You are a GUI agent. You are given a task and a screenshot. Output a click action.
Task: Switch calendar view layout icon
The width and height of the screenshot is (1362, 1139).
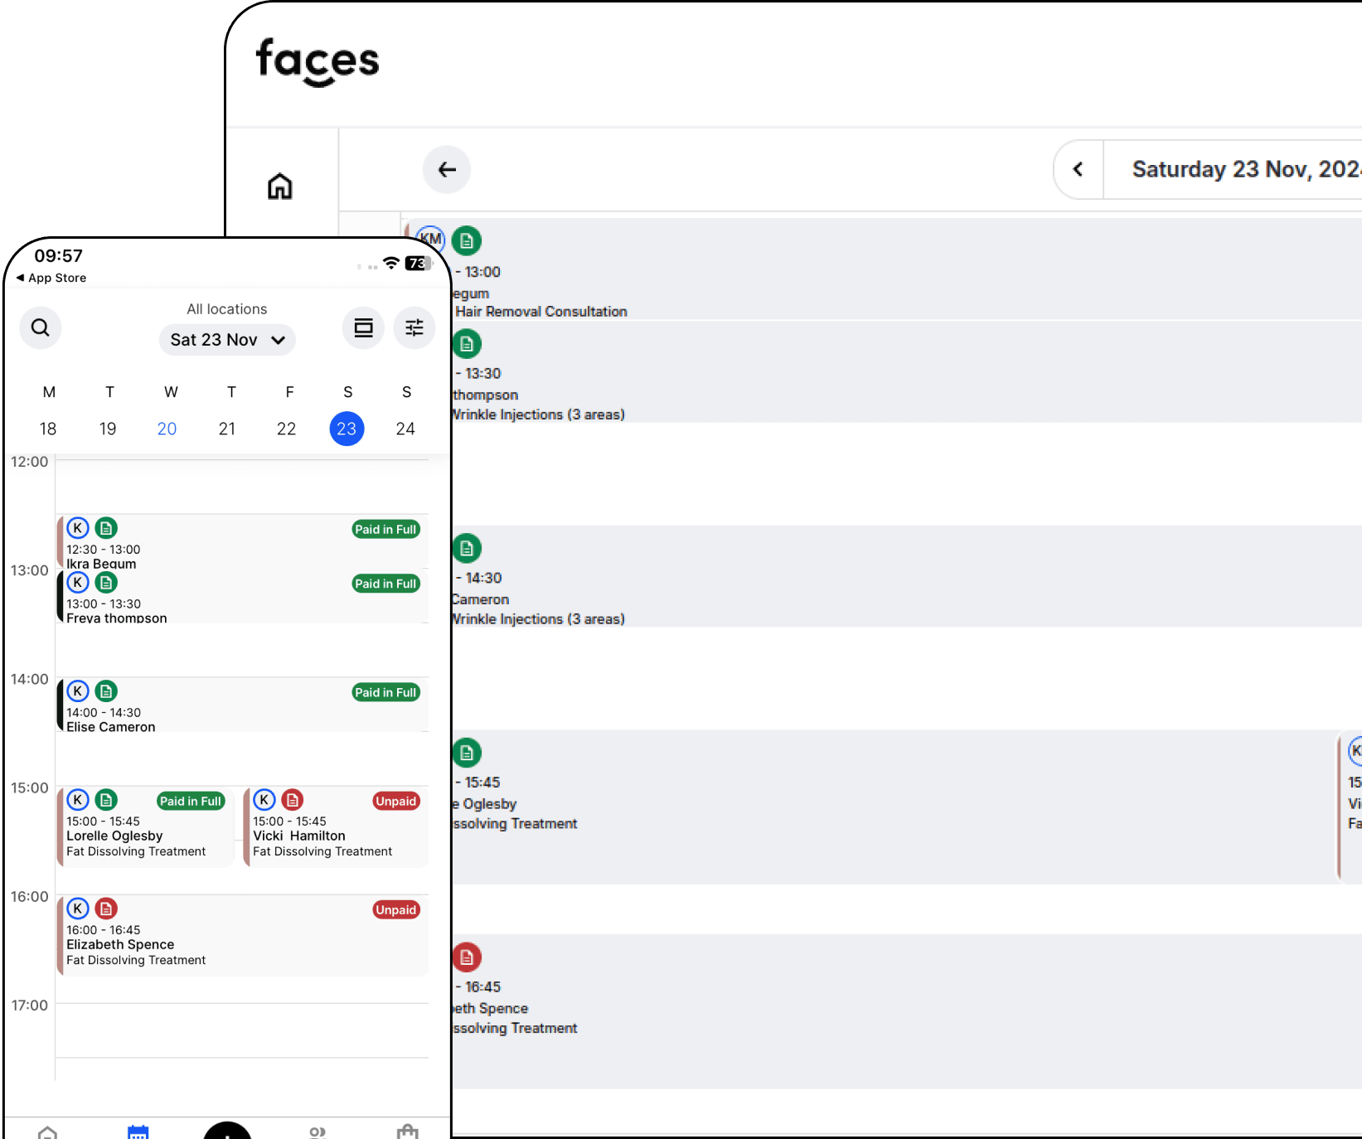[363, 327]
